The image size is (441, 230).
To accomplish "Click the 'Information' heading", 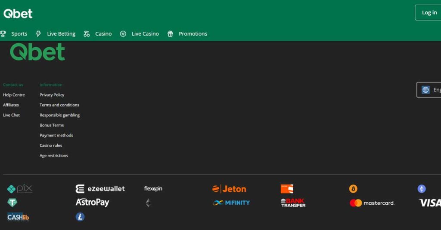I will [51, 85].
